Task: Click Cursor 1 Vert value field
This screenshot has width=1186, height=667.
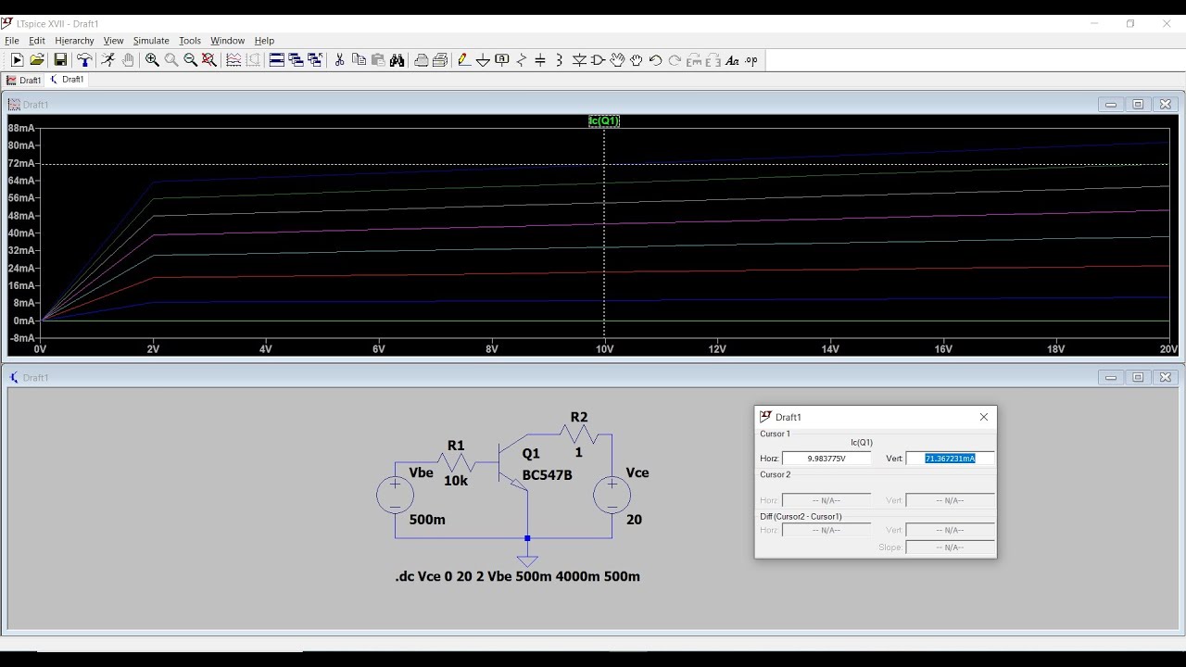Action: 950,459
